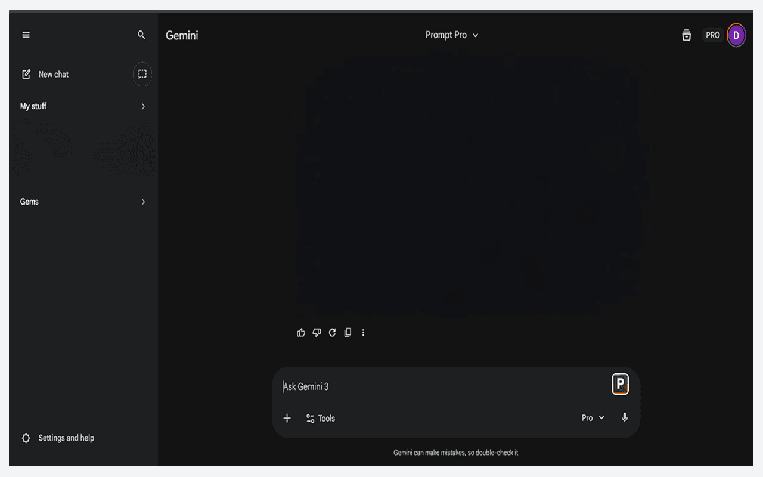Click the PRO badge
The width and height of the screenshot is (763, 477).
(x=713, y=35)
